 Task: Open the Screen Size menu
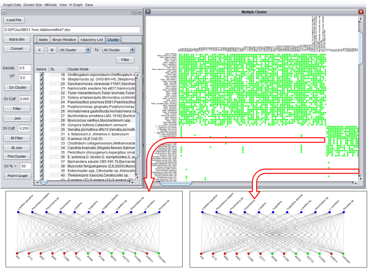coord(32,5)
